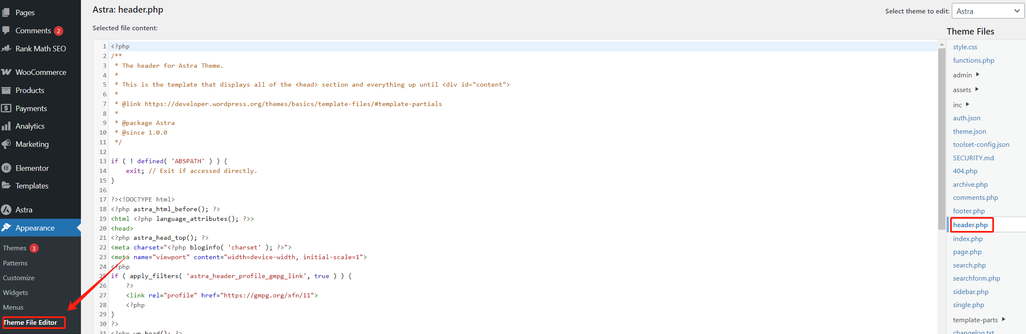Click the Comments speech bubble icon
Viewport: 1026px width, 334px height.
pyautogui.click(x=6, y=30)
